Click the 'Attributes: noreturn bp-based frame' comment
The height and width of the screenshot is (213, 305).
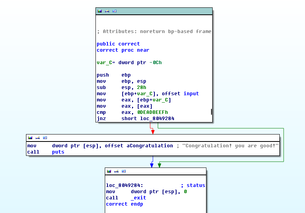click(154, 31)
